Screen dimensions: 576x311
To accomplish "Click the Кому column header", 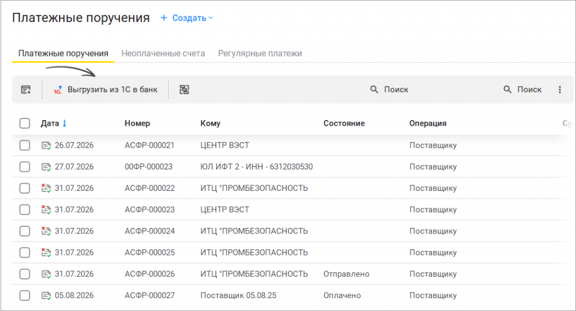I will pos(210,124).
